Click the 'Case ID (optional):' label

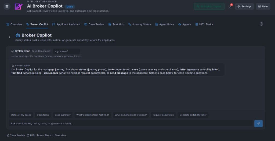(x=41, y=51)
